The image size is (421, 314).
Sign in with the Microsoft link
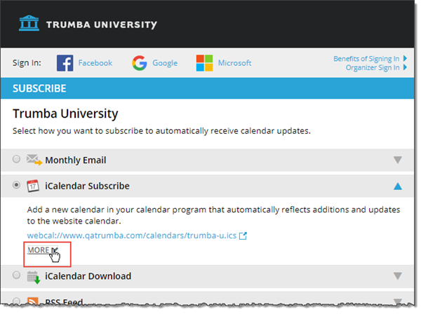pyautogui.click(x=234, y=63)
